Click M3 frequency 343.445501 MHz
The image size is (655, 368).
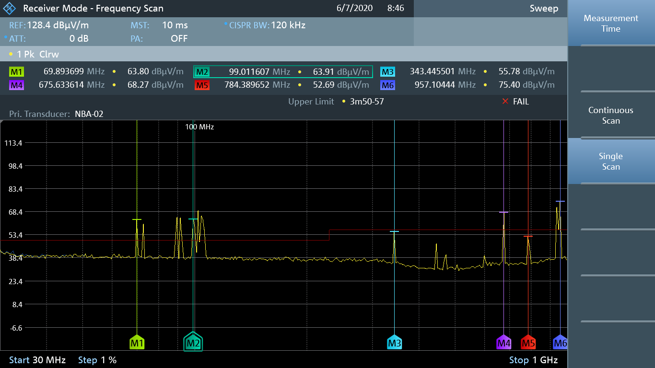[x=443, y=71]
